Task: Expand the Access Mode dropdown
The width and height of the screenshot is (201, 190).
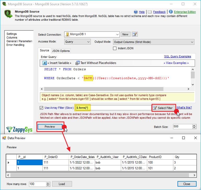Action: pos(88,42)
